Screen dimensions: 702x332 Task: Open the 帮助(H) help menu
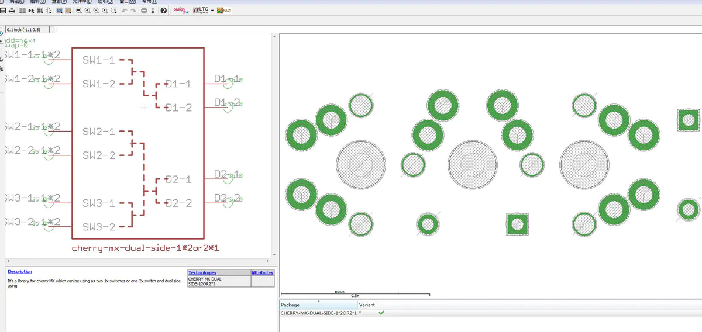[149, 2]
